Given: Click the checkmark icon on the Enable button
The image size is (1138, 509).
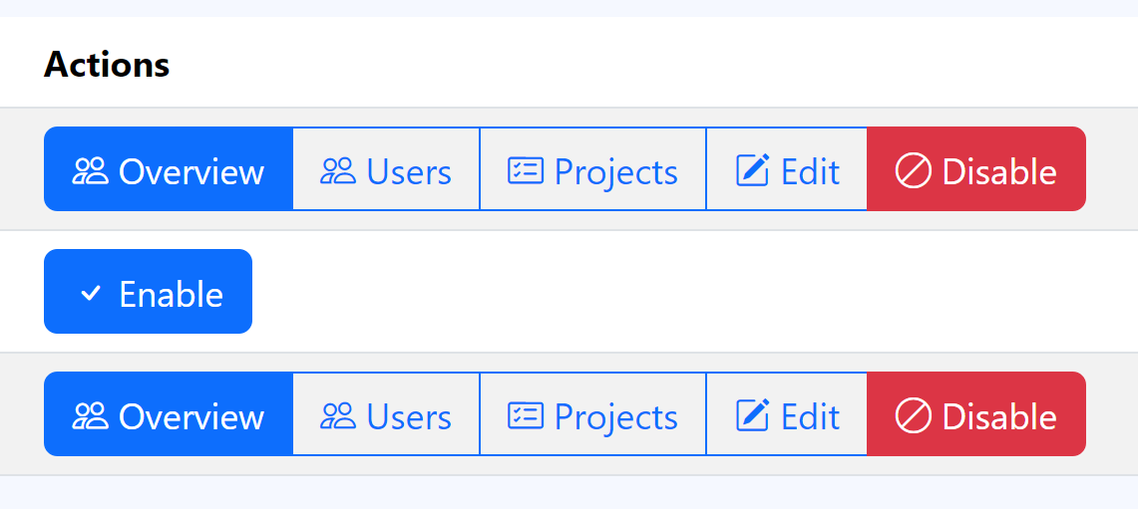Looking at the screenshot, I should point(92,294).
